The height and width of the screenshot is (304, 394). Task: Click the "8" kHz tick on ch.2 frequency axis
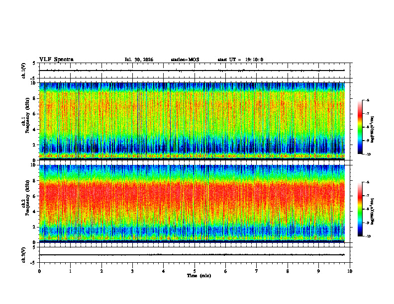pyautogui.click(x=35, y=181)
